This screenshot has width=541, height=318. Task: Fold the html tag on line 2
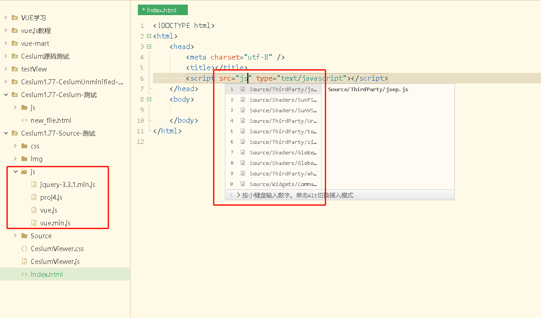point(149,36)
